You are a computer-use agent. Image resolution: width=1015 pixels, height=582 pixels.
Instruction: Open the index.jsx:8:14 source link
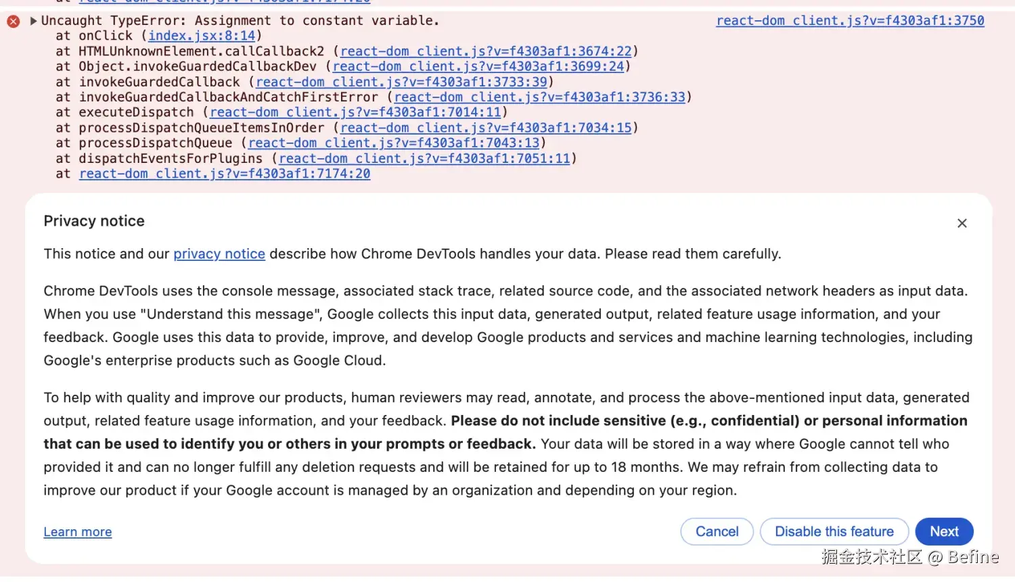point(202,36)
